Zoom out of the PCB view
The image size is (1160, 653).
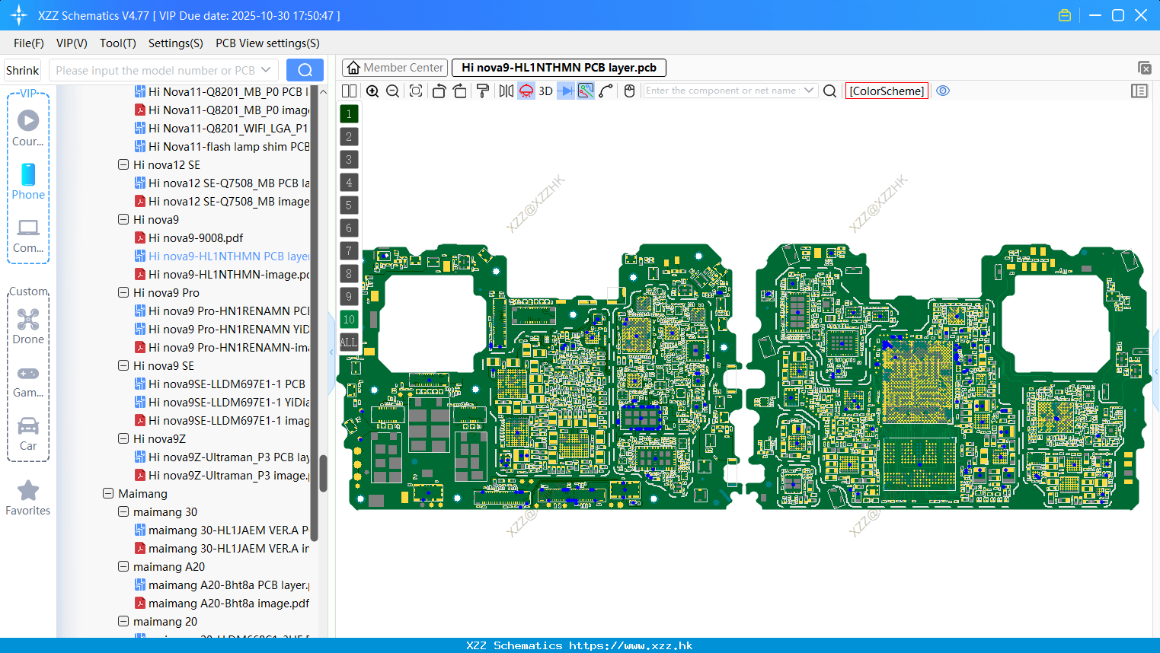(393, 91)
